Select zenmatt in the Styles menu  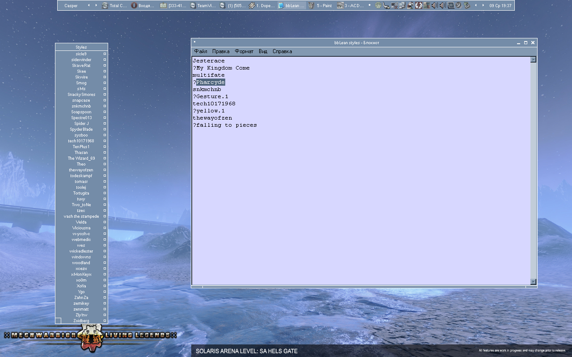point(81,309)
